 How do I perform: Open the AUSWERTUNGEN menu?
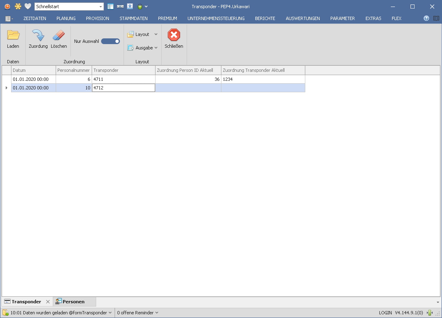(x=302, y=18)
